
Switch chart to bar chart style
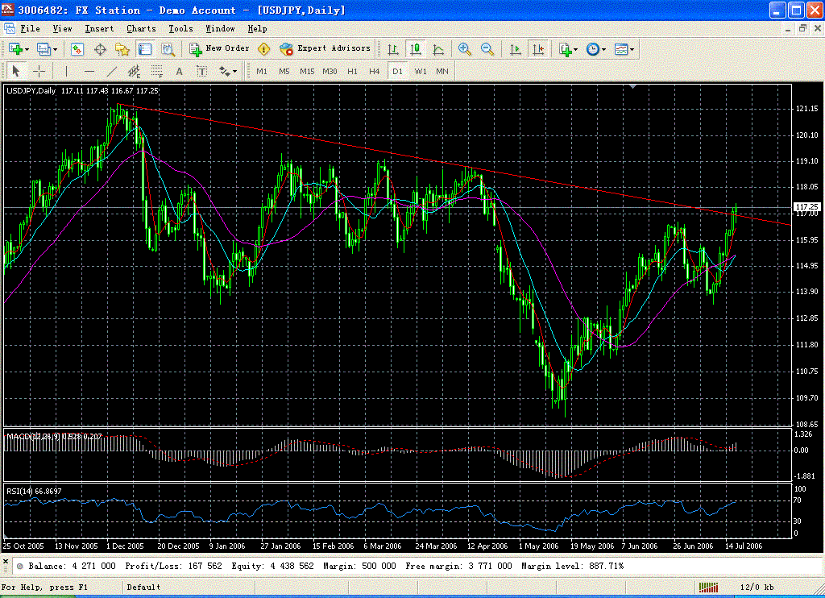[392, 49]
